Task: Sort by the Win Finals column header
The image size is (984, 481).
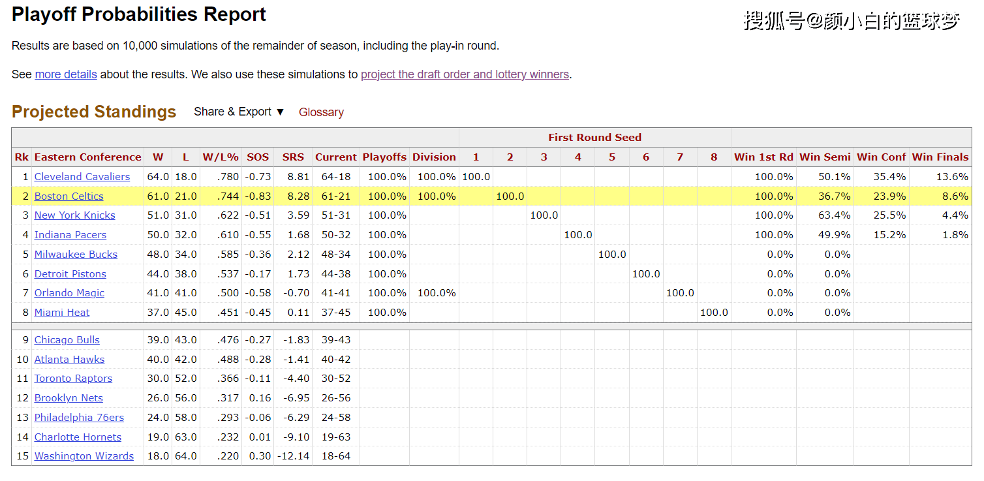Action: click(940, 157)
